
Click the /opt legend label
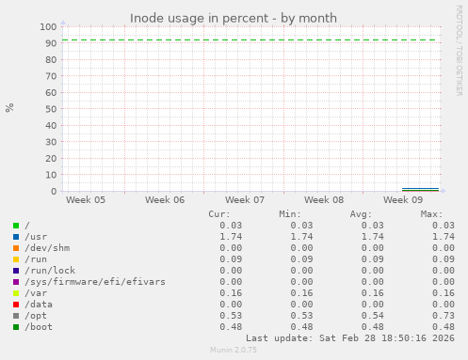coord(36,316)
